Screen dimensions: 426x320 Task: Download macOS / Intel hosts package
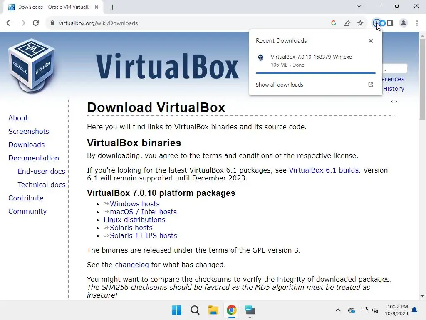[143, 212]
